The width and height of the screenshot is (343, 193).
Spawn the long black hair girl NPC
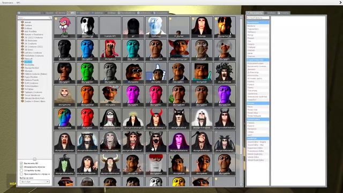coord(133,27)
